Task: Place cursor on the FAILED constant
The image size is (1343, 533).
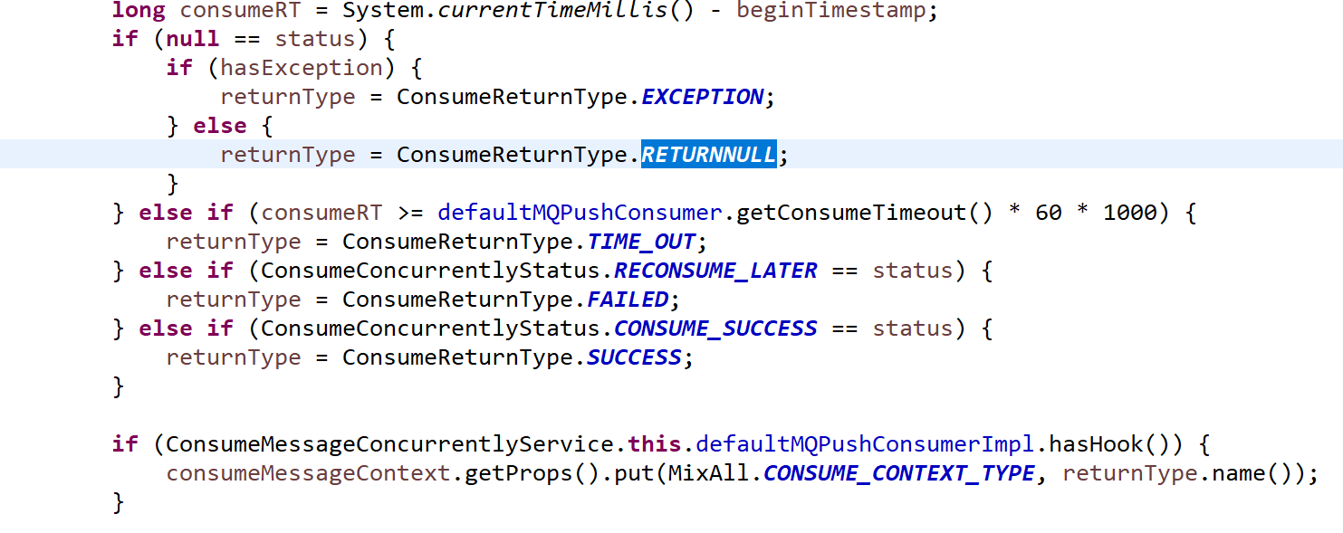Action: click(628, 300)
